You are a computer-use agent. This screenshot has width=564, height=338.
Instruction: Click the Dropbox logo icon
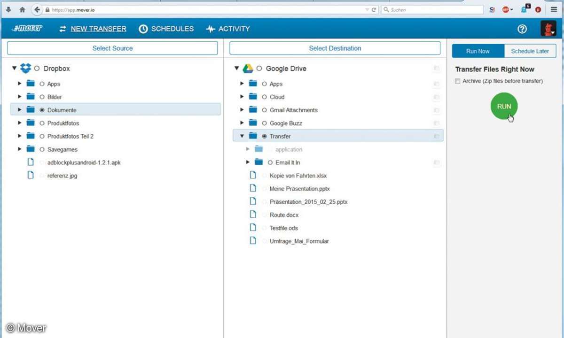coord(25,69)
